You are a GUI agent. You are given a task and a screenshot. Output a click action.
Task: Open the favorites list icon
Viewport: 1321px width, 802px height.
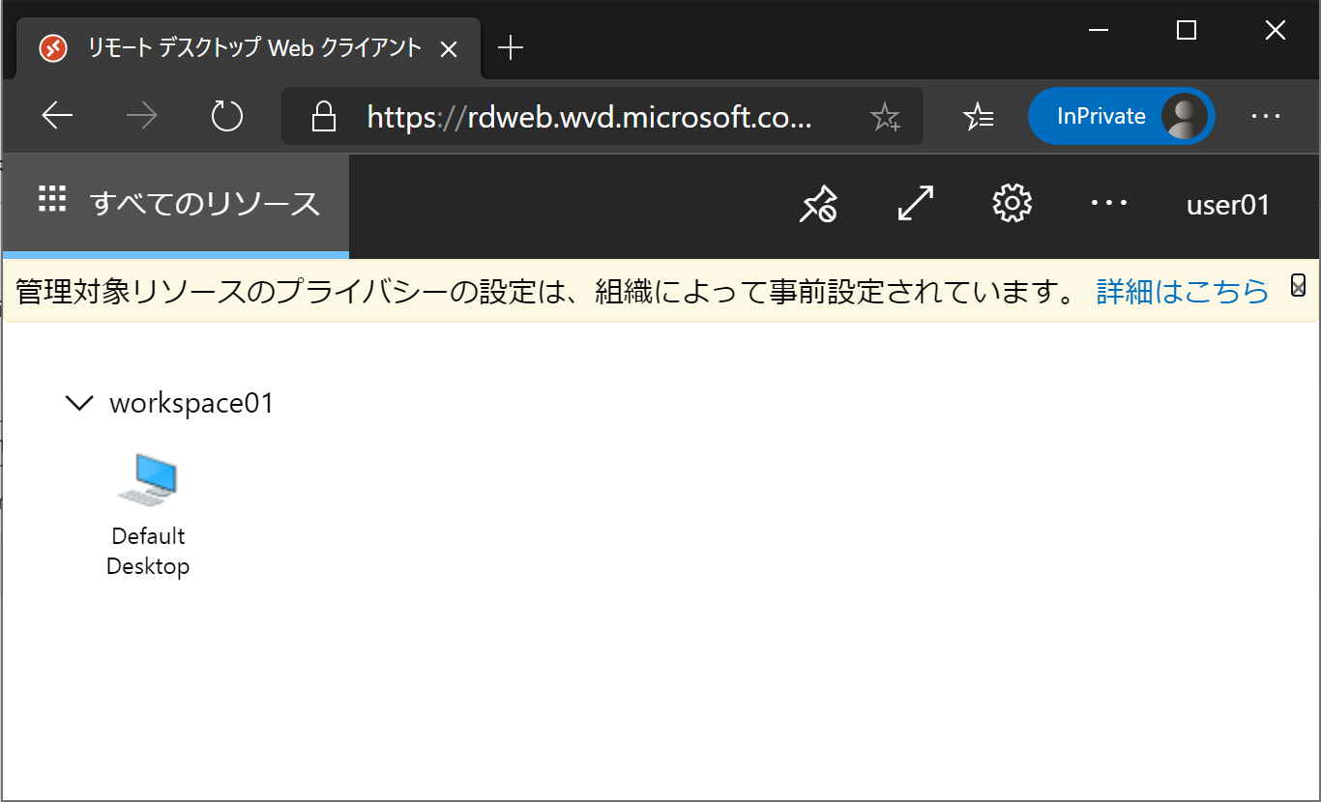click(x=979, y=115)
